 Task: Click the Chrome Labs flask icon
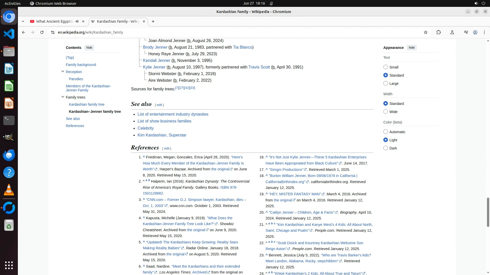452,32
